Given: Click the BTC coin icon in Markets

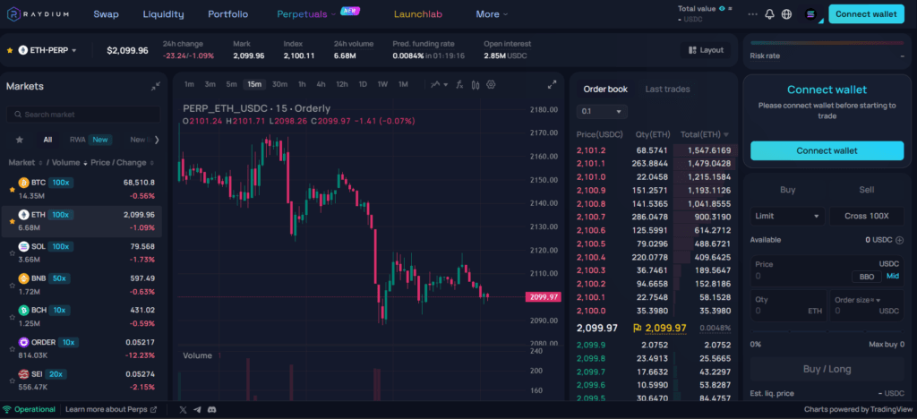Looking at the screenshot, I should coord(23,183).
